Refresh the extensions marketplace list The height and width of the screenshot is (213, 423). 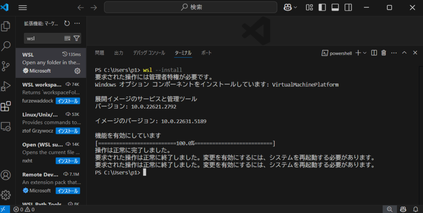[x=67, y=23]
